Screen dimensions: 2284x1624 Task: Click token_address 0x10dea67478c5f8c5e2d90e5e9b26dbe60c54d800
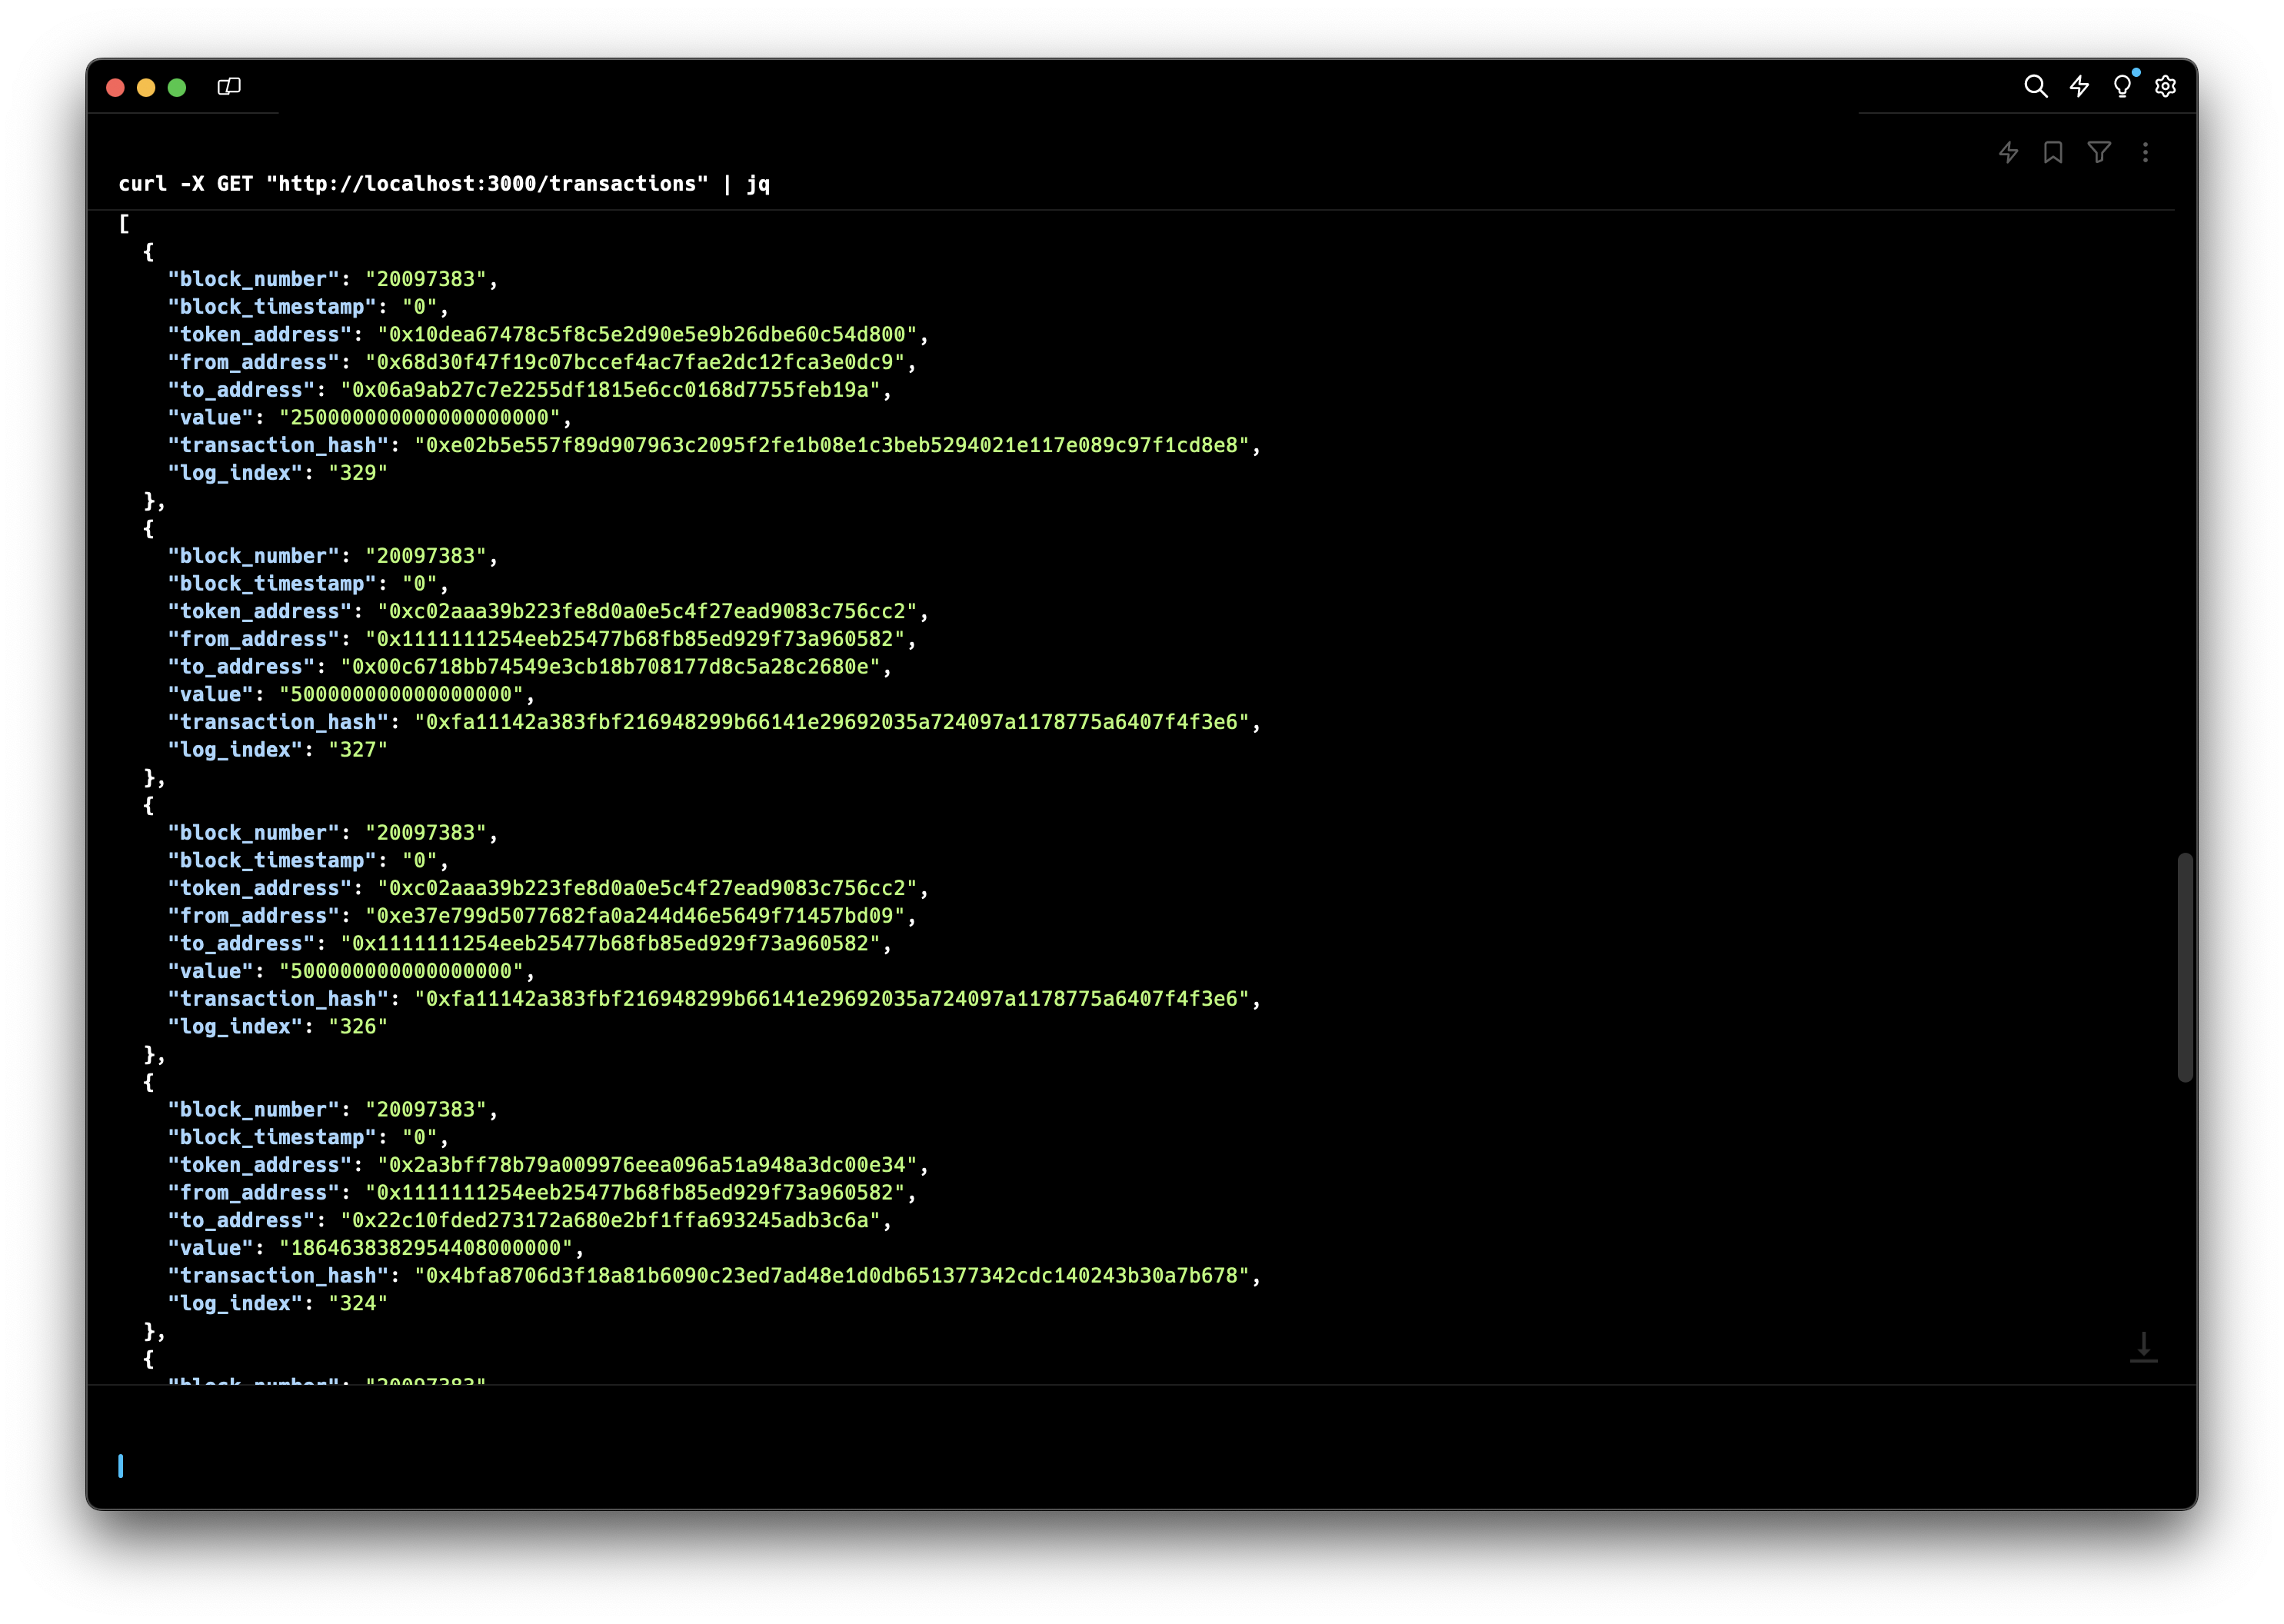point(647,335)
